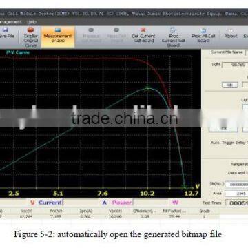Click Display Original Curve icon
The width and height of the screenshot is (248, 248).
pyautogui.click(x=30, y=30)
